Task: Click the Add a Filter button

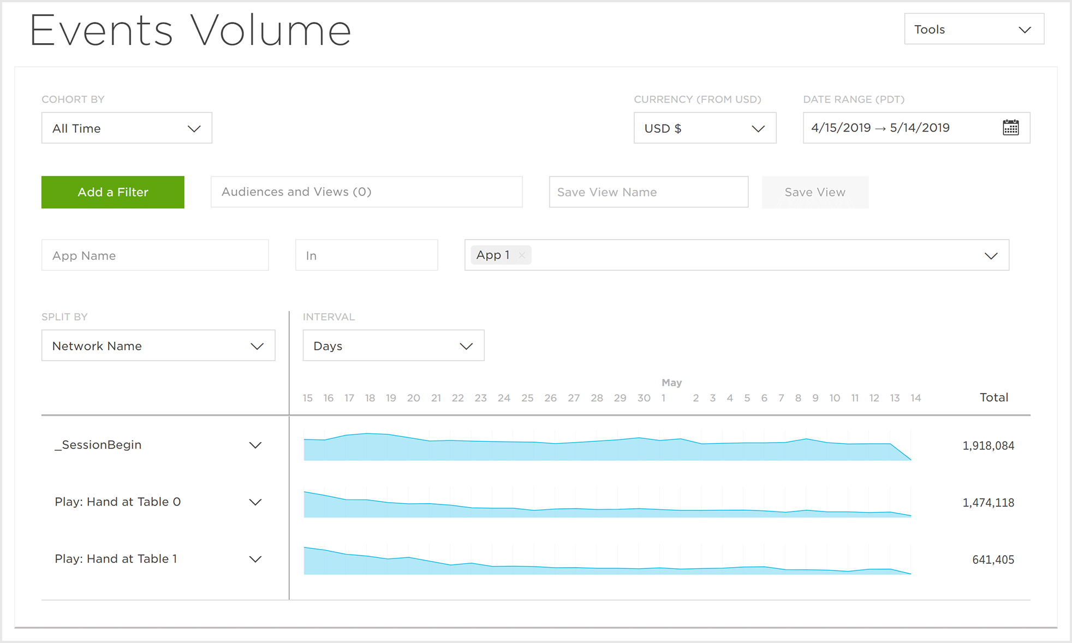Action: (113, 192)
